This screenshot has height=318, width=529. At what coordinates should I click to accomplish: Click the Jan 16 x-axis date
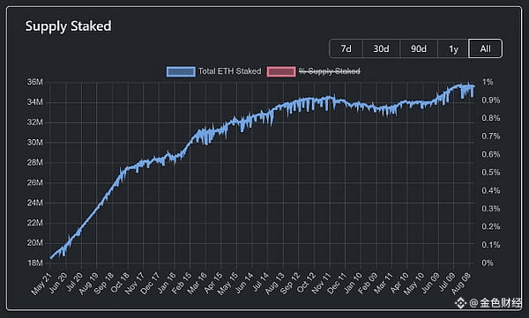click(166, 284)
